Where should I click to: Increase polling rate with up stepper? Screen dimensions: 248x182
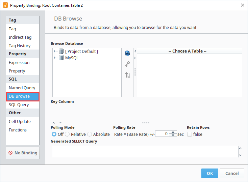173,132
